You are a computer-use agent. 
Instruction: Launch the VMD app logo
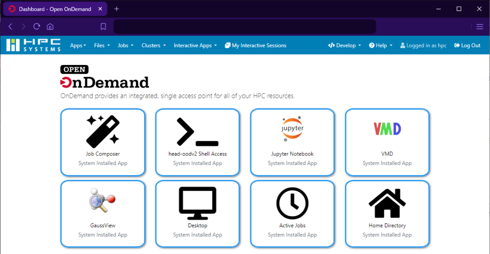coord(387,129)
